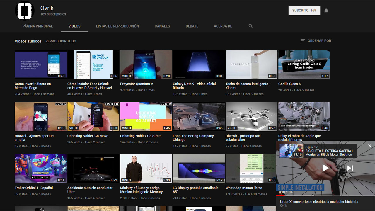Click the Unboxing Noblex Go Move title
This screenshot has height=211, width=375.
click(88, 136)
